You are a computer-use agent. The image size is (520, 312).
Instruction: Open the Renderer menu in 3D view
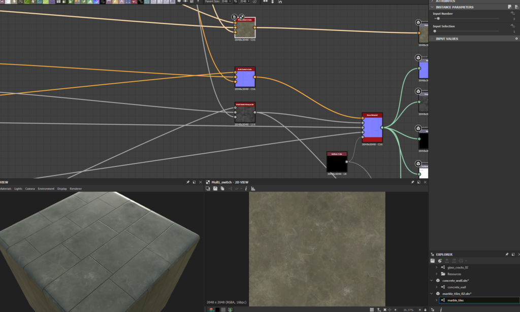[76, 189]
